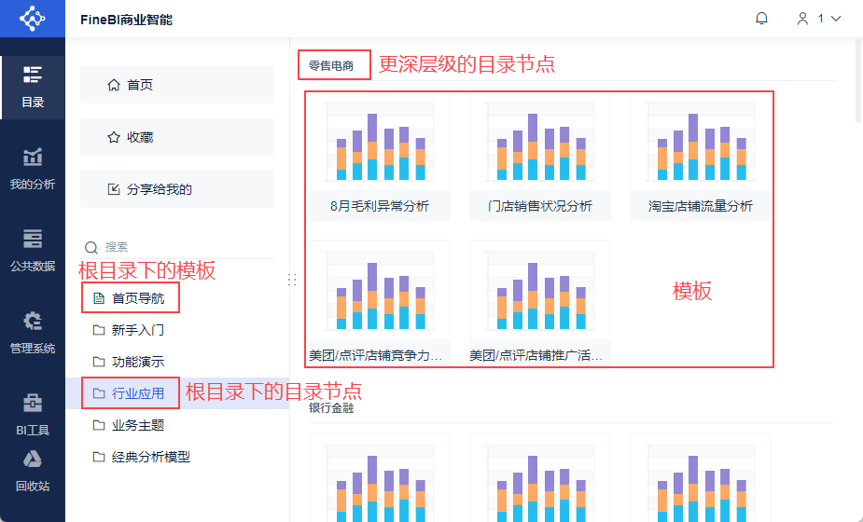Open 我的分析 in the sidebar

point(33,170)
